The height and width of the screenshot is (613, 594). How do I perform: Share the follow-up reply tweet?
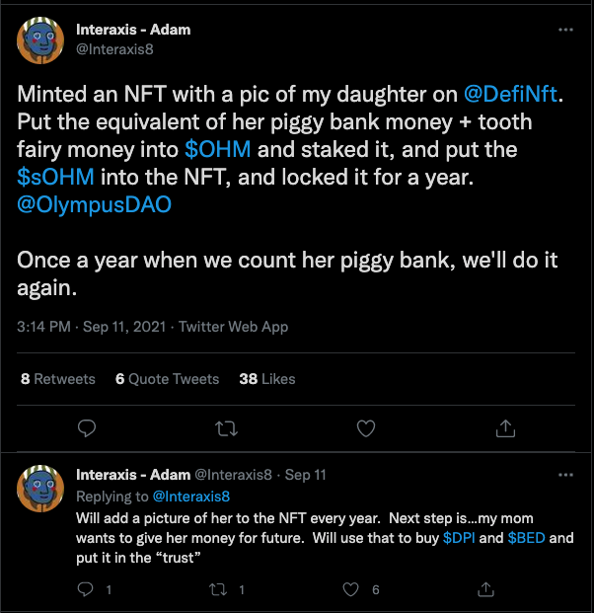pyautogui.click(x=485, y=589)
